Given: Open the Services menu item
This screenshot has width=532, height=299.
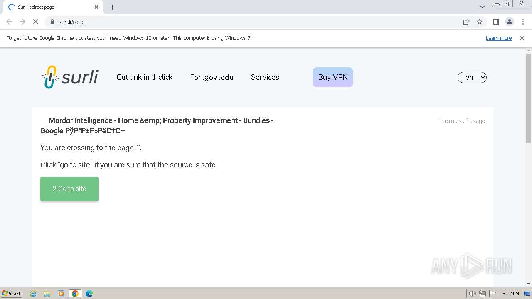Looking at the screenshot, I should click(265, 77).
